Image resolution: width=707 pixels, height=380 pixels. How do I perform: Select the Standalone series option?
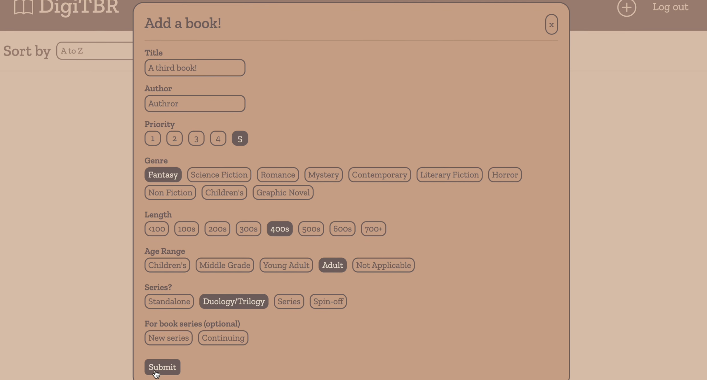pos(169,301)
